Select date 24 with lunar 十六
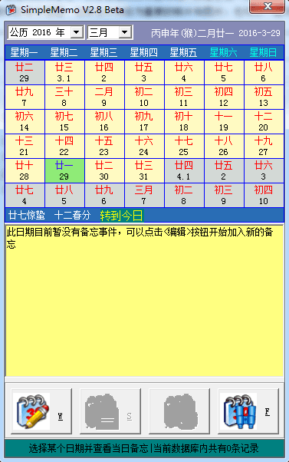The width and height of the screenshot is (289, 462). click(x=144, y=146)
